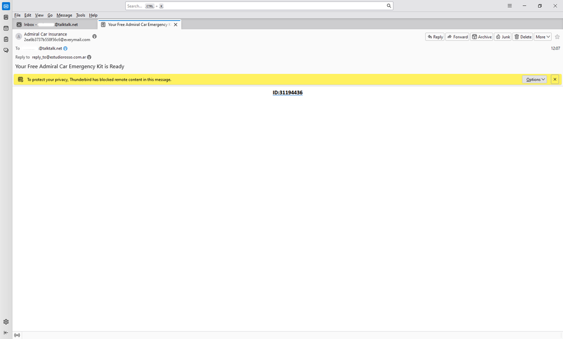This screenshot has height=339, width=563.
Task: Mark the email as Junk
Action: click(x=503, y=37)
